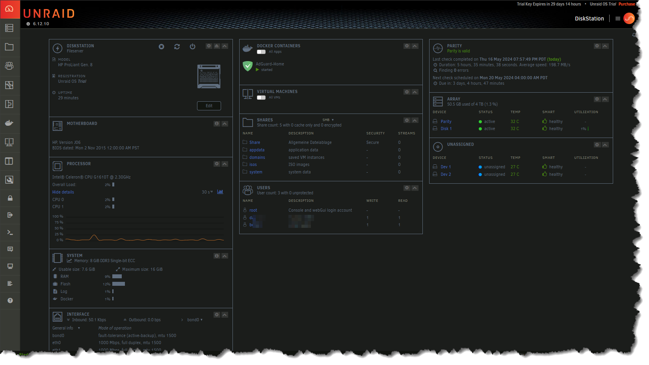Open the Disk 1 device link
649x365 pixels.
446,128
